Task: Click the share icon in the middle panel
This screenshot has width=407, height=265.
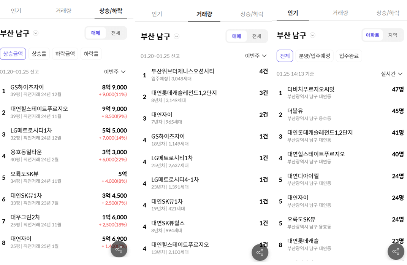Action: 260,252
